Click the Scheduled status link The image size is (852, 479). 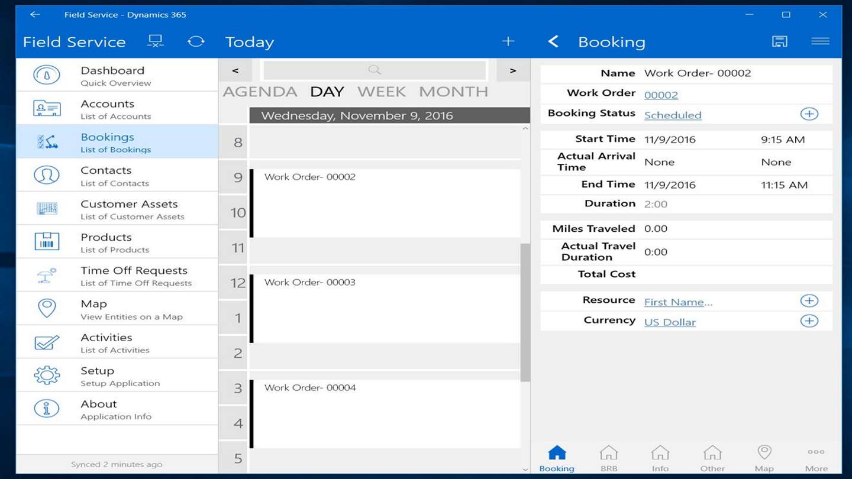(673, 115)
